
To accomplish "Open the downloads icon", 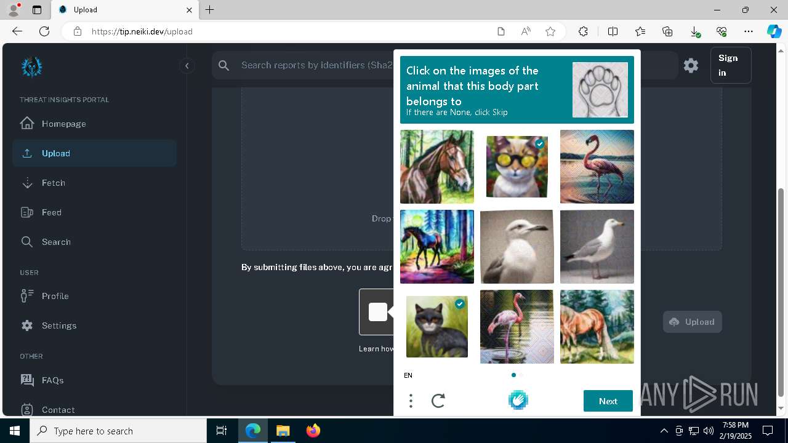I will tap(694, 31).
